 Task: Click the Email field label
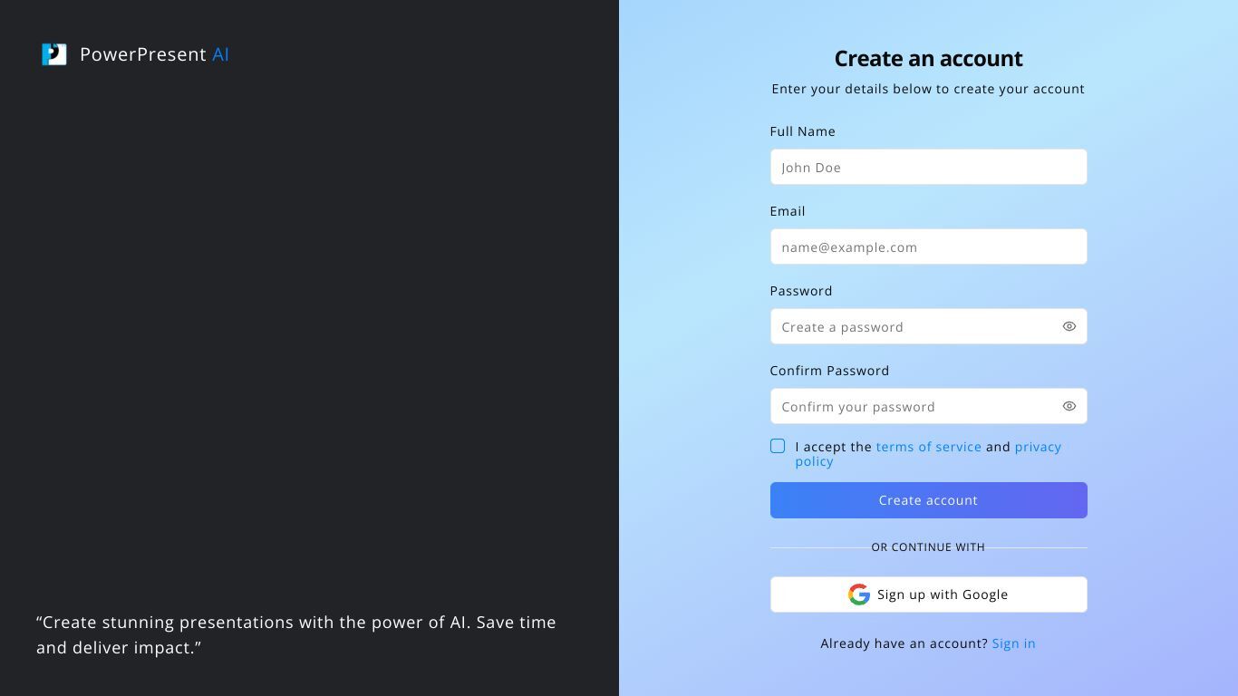(x=787, y=211)
